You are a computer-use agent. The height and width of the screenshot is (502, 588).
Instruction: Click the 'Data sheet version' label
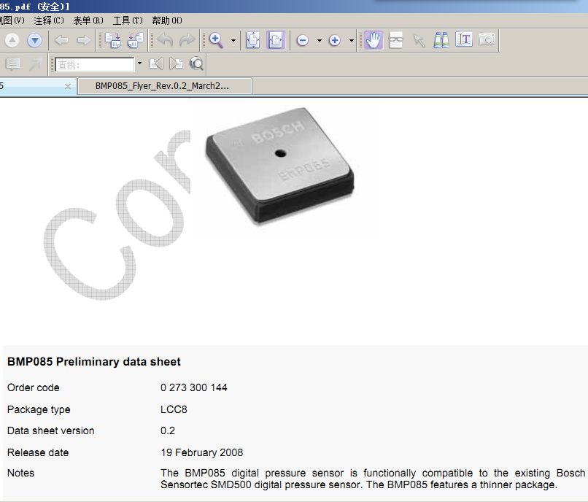50,430
